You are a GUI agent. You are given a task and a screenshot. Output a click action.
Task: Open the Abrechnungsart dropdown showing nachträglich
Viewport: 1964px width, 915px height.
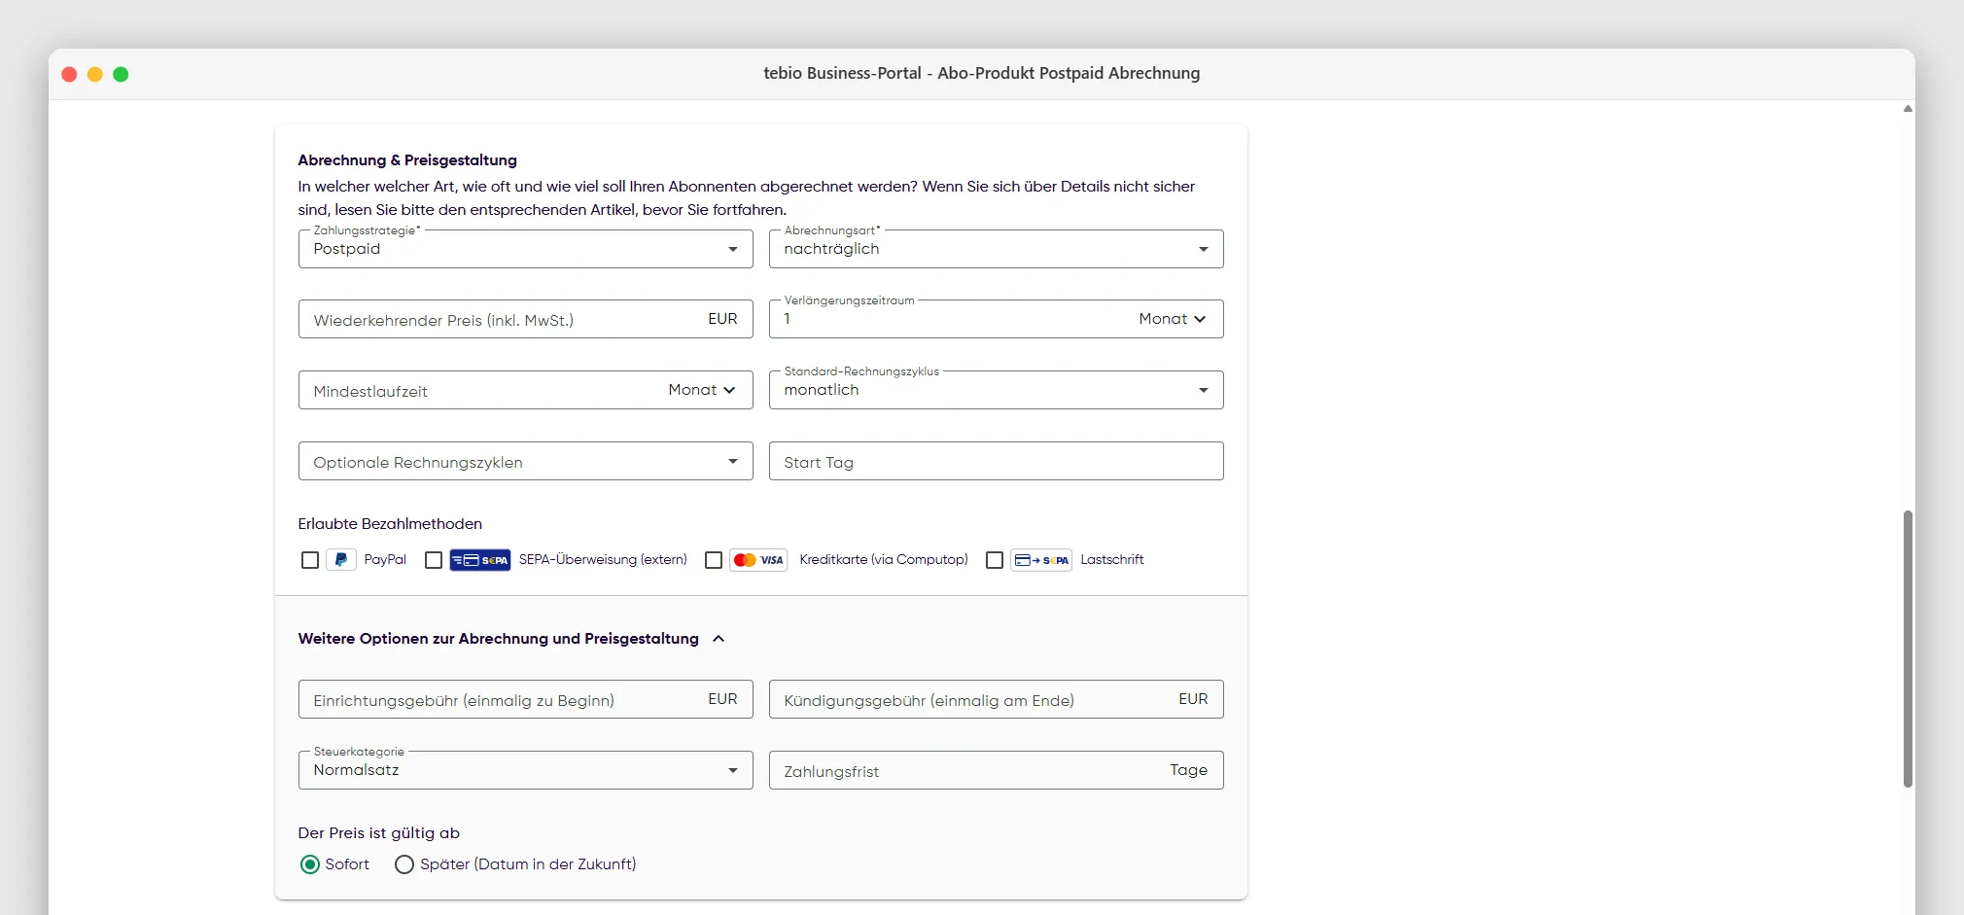click(x=997, y=249)
